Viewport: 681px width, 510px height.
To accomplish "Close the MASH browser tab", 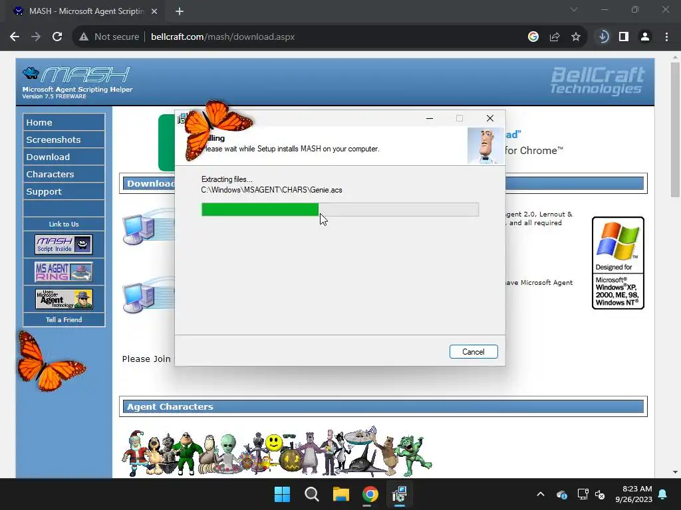I will coord(154,11).
